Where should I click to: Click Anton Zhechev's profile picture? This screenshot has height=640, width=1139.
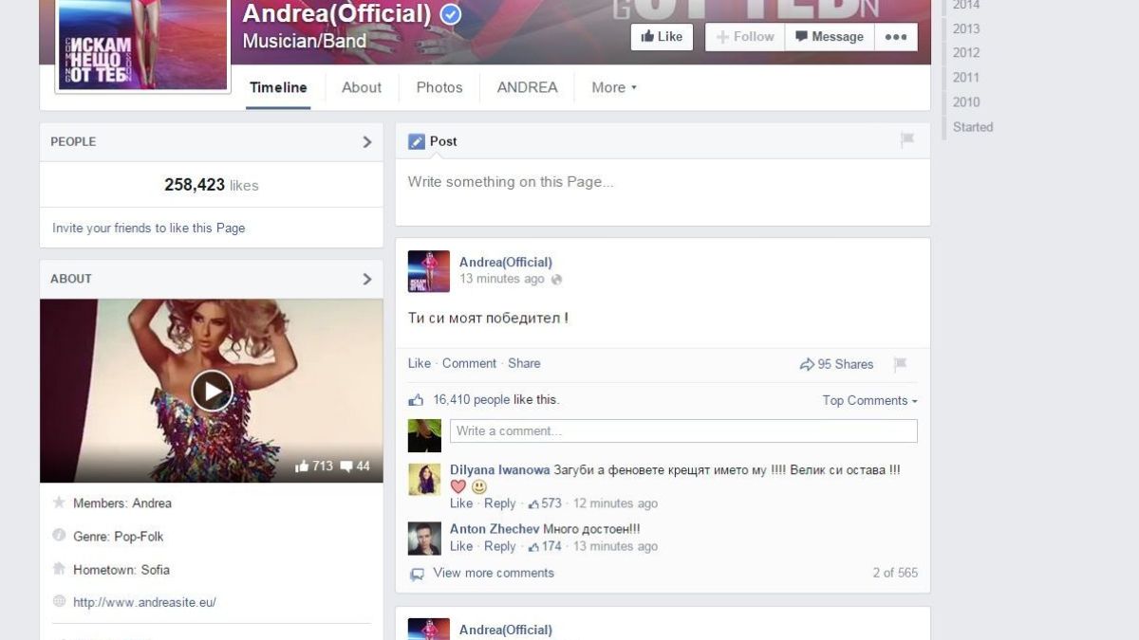pyautogui.click(x=424, y=539)
